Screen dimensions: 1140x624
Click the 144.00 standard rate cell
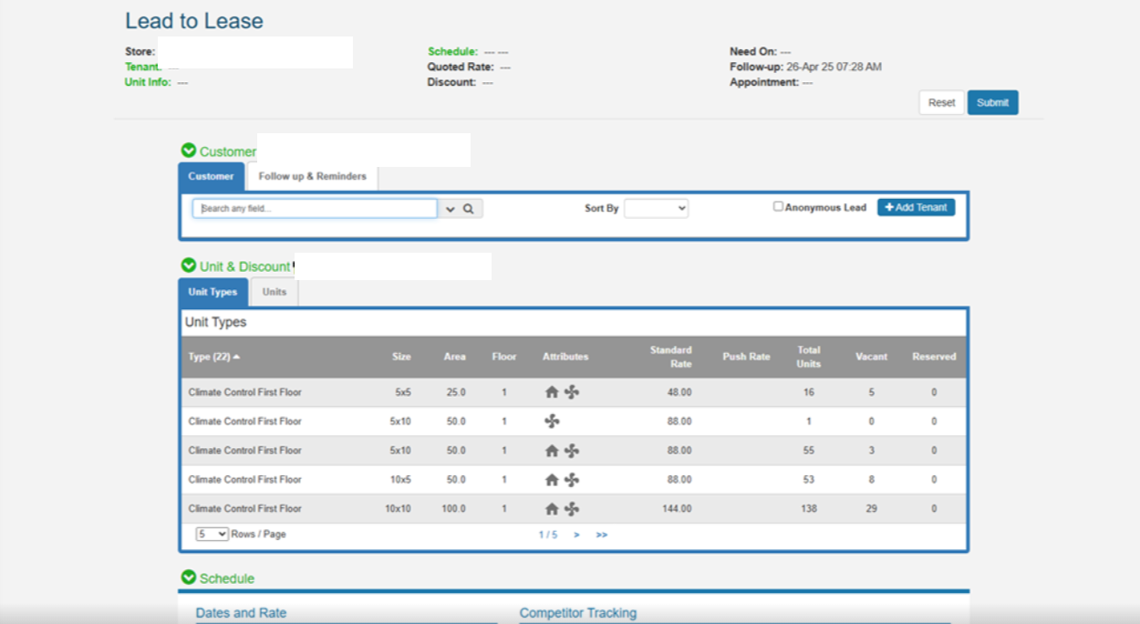pos(677,509)
